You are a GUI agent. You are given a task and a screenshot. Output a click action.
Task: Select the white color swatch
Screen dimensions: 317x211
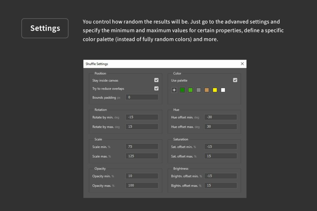(223, 90)
